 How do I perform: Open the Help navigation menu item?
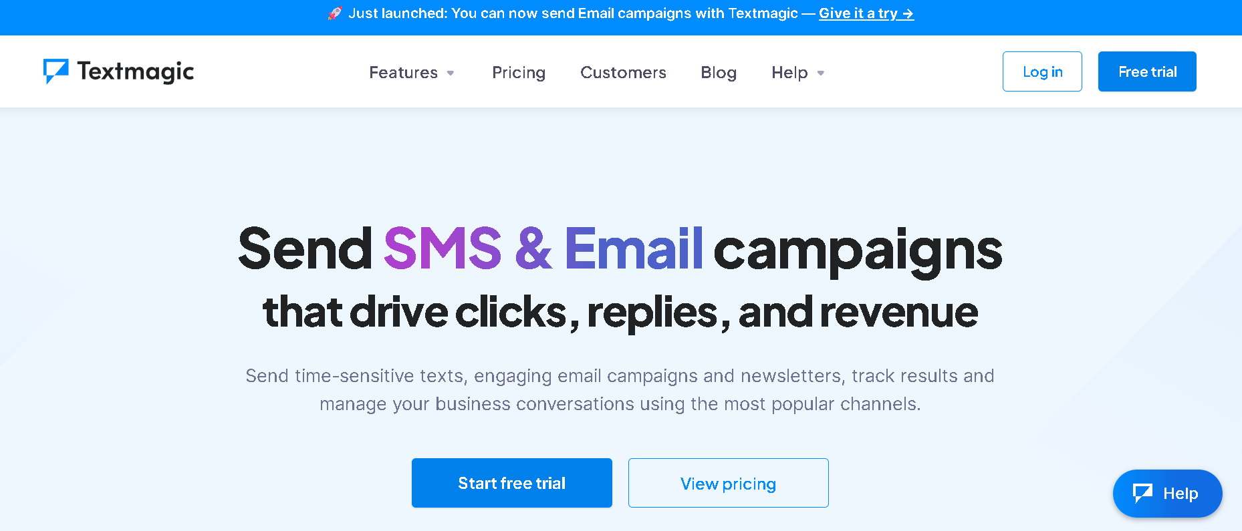pos(789,72)
